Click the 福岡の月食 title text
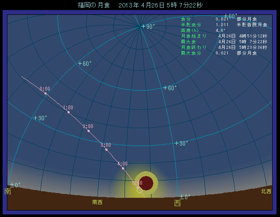The height and width of the screenshot is (217, 280). point(93,5)
